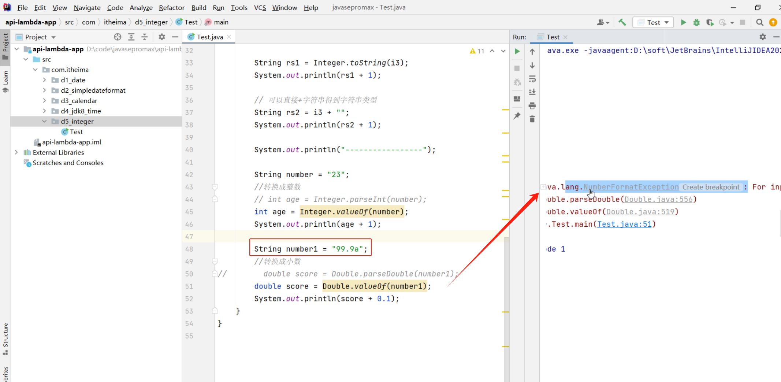Open the Analyze menu

[x=141, y=7]
